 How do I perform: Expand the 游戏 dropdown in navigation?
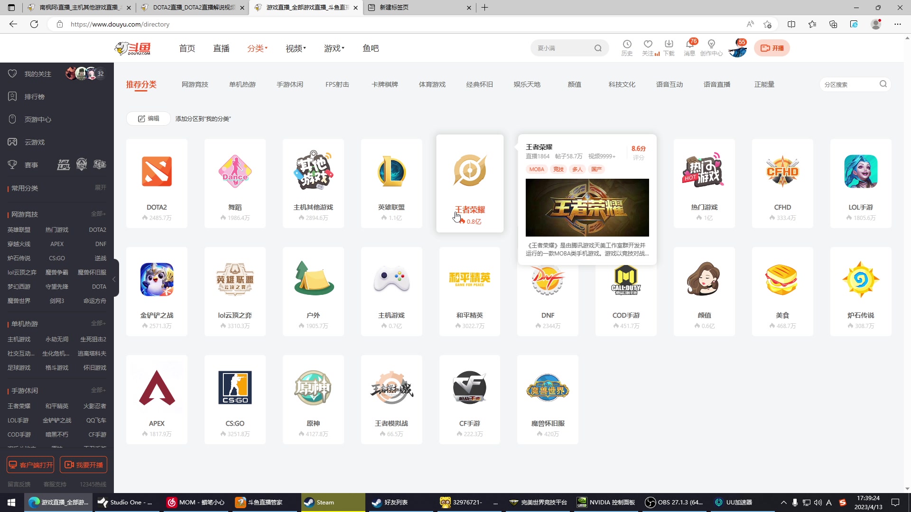pos(334,48)
